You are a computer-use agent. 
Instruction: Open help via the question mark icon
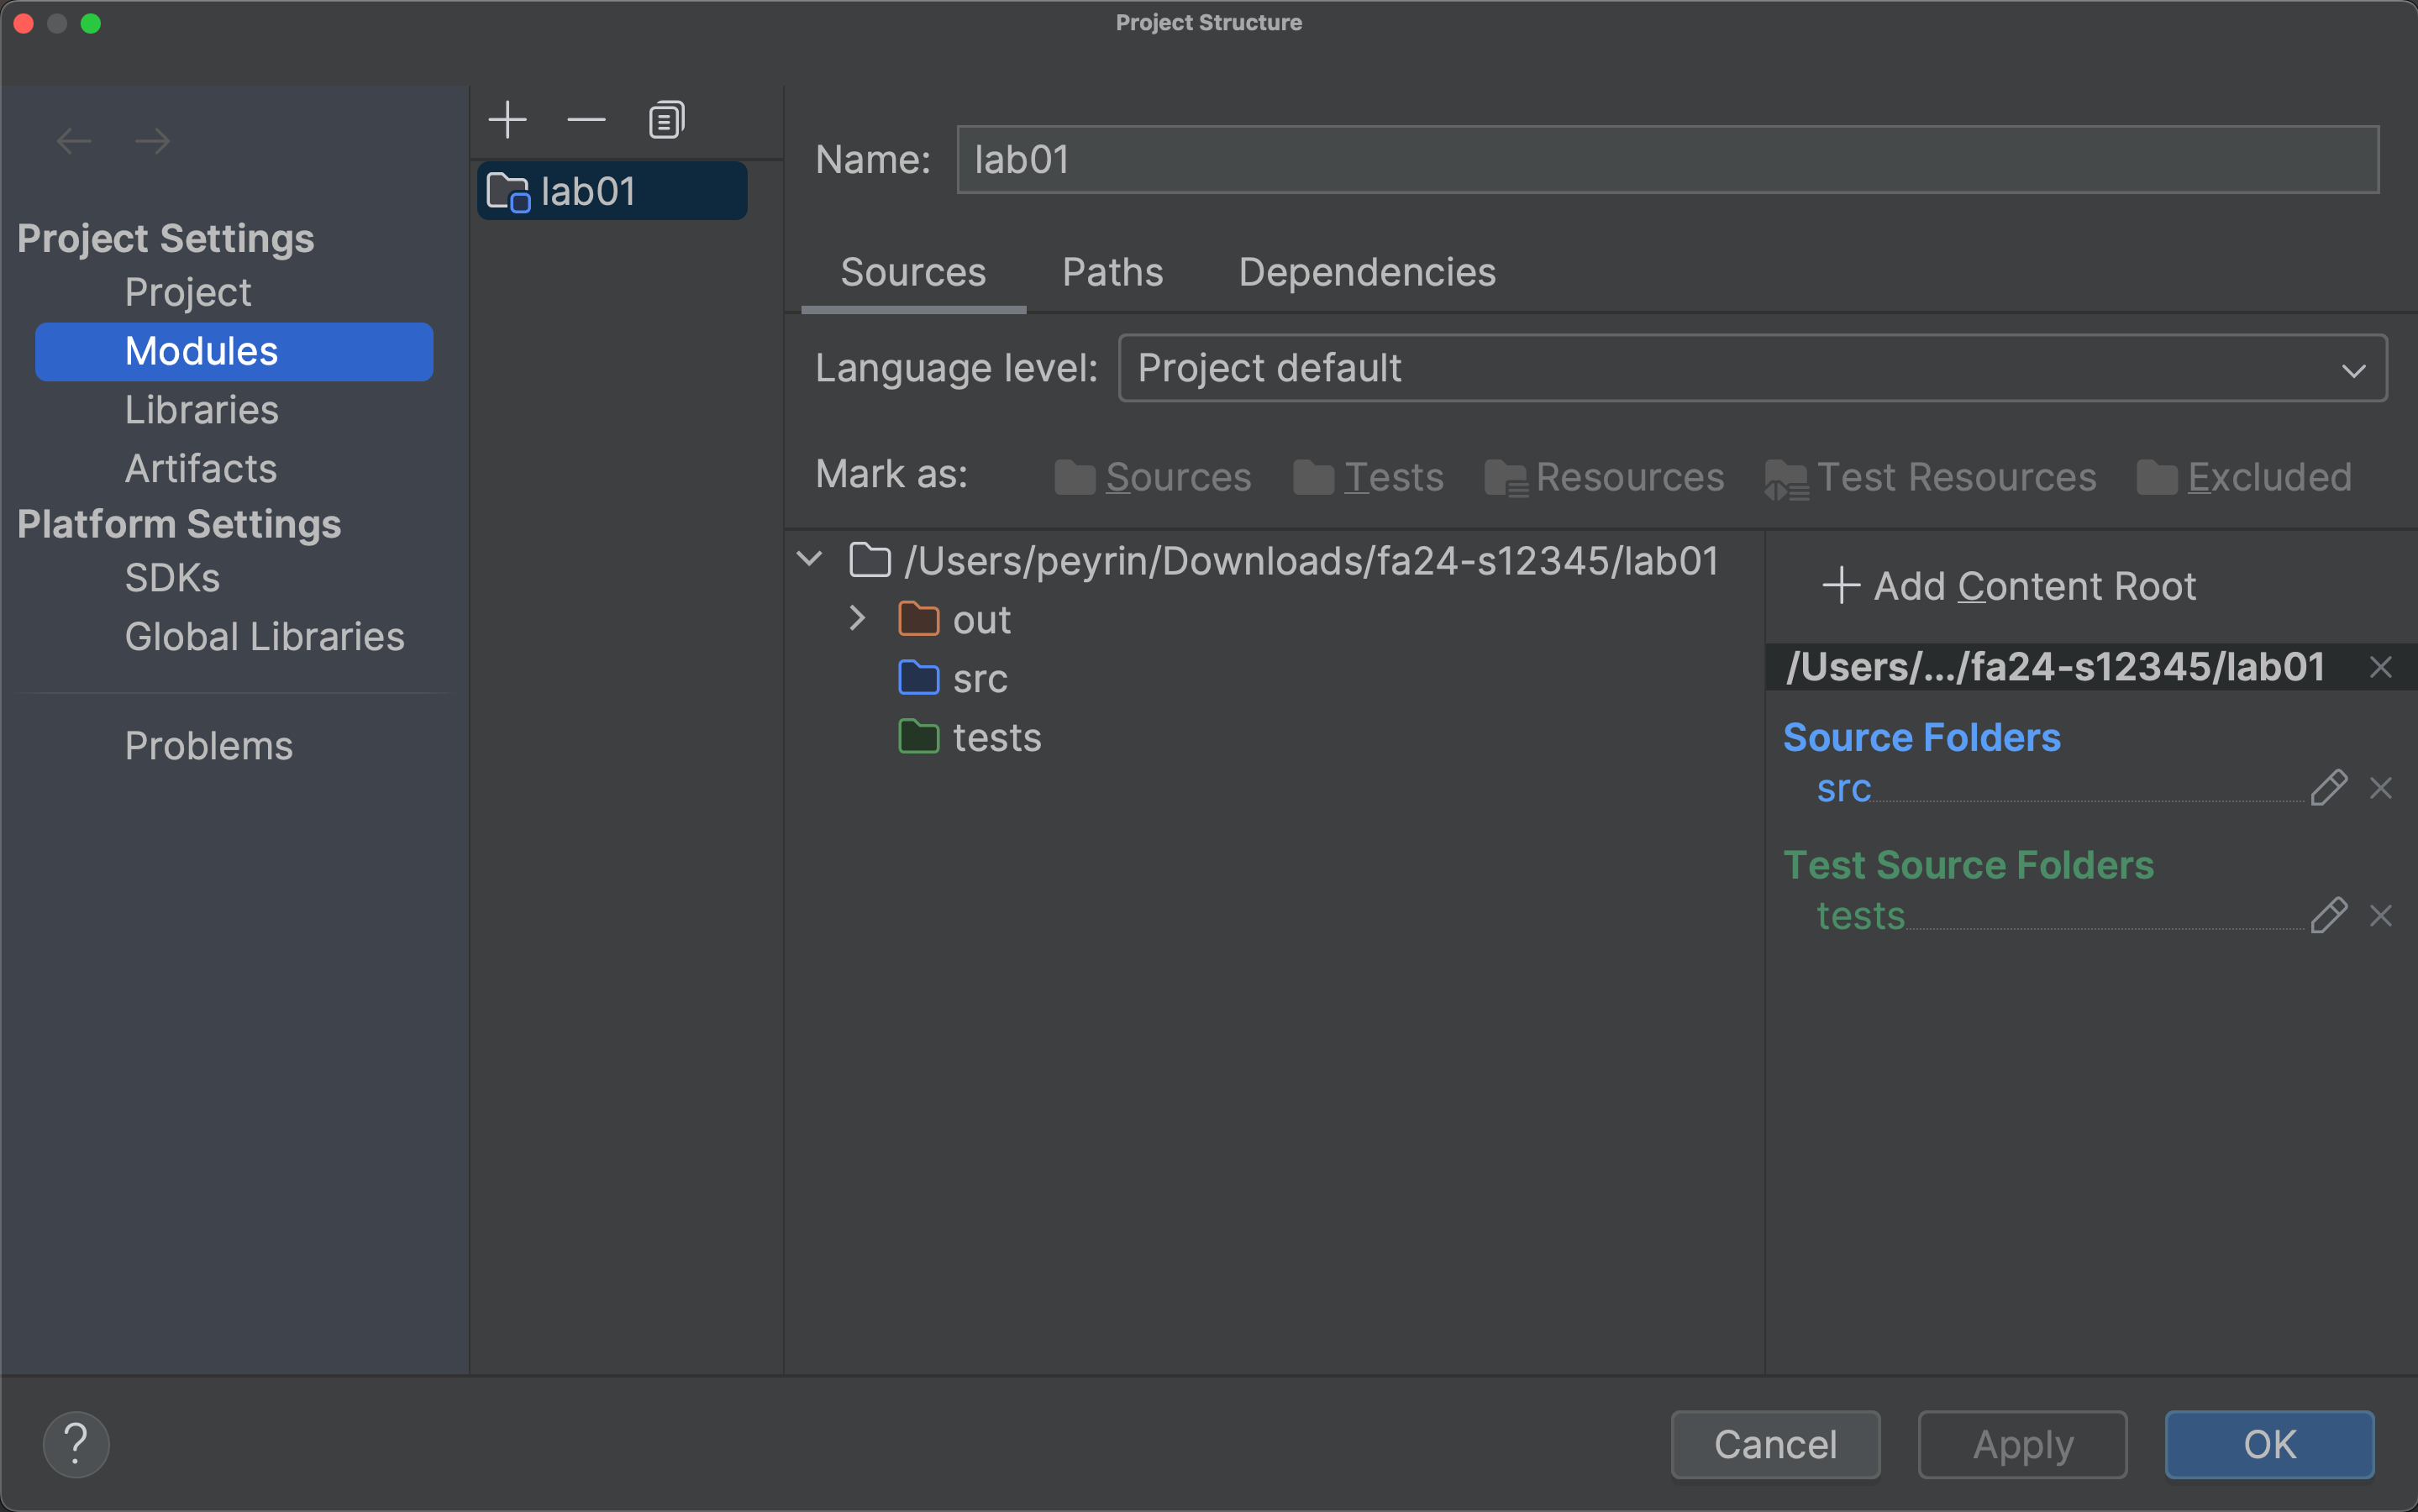[76, 1444]
